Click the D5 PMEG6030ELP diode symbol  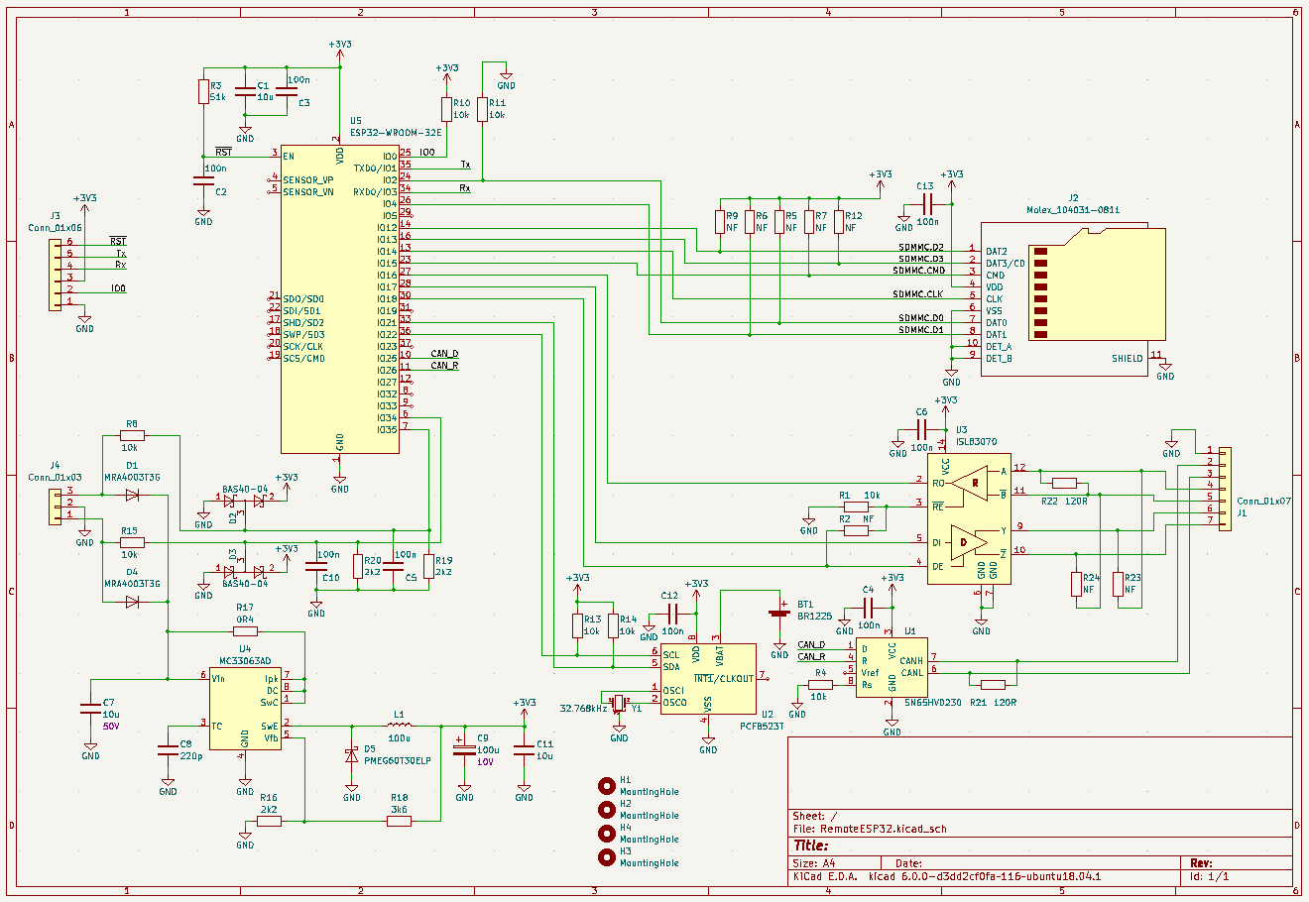(351, 755)
